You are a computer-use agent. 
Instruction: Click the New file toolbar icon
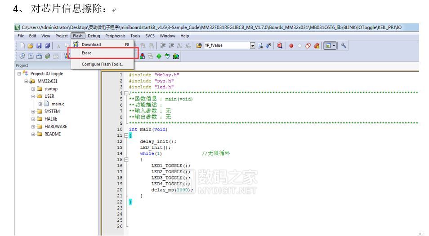[x=22, y=46]
